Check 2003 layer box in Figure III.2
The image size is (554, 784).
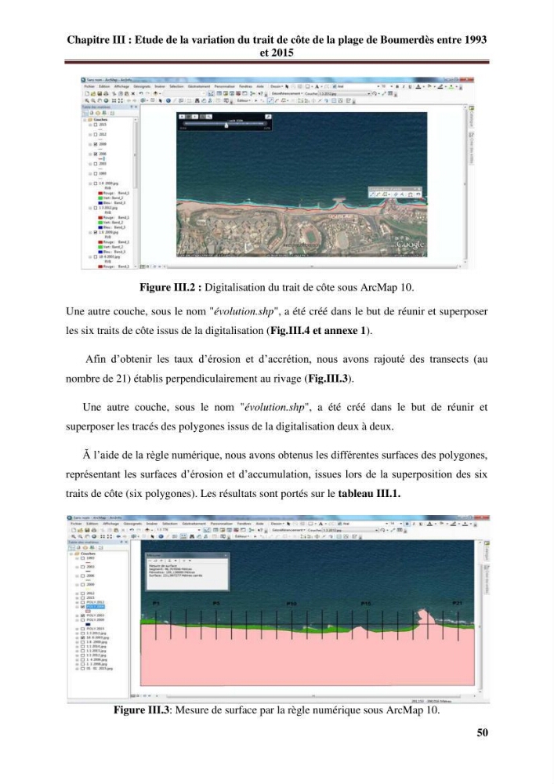coord(96,164)
